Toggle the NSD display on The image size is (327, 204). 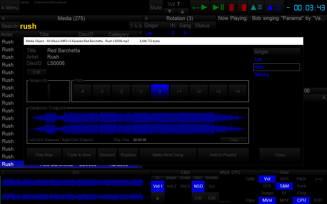(198, 186)
